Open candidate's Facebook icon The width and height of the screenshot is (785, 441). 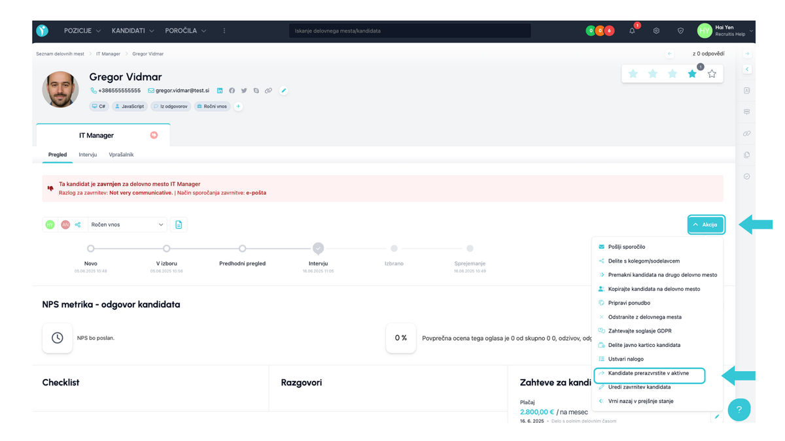pyautogui.click(x=232, y=91)
